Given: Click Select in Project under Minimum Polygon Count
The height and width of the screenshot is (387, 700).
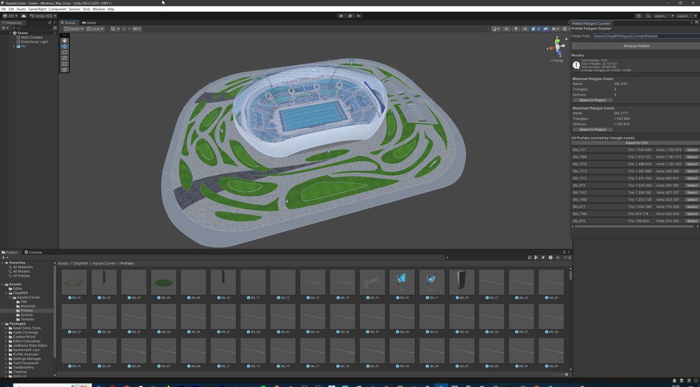Looking at the screenshot, I should 593,100.
